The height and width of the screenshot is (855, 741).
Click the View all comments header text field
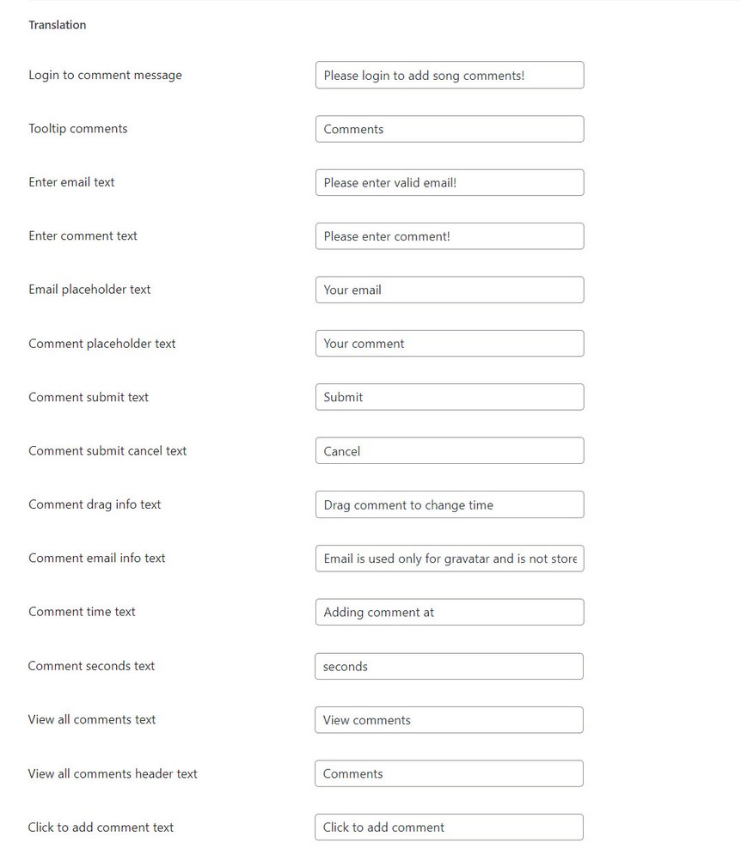(449, 773)
